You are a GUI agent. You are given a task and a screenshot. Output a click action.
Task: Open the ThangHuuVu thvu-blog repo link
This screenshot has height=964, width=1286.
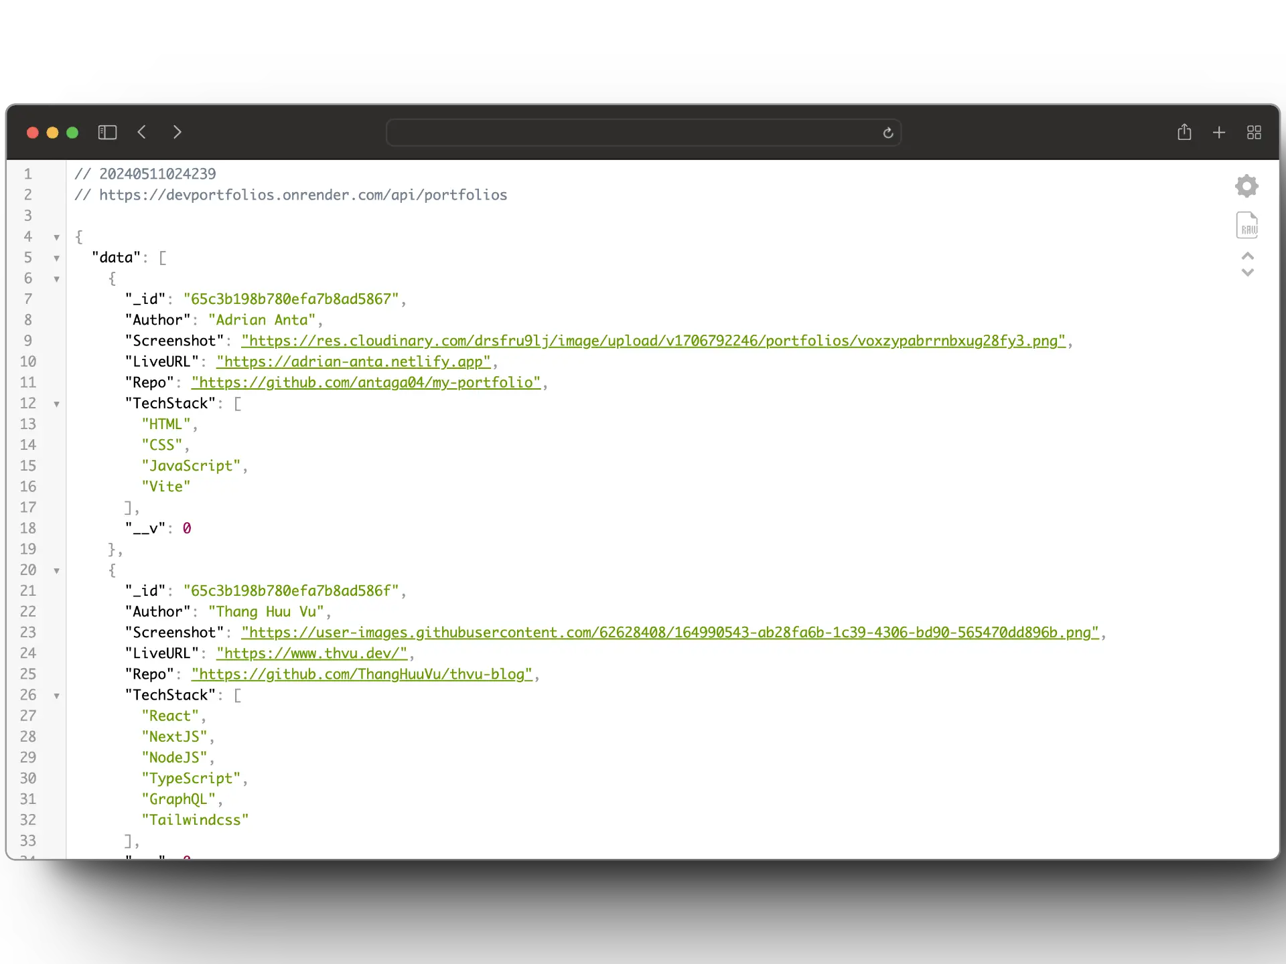363,674
